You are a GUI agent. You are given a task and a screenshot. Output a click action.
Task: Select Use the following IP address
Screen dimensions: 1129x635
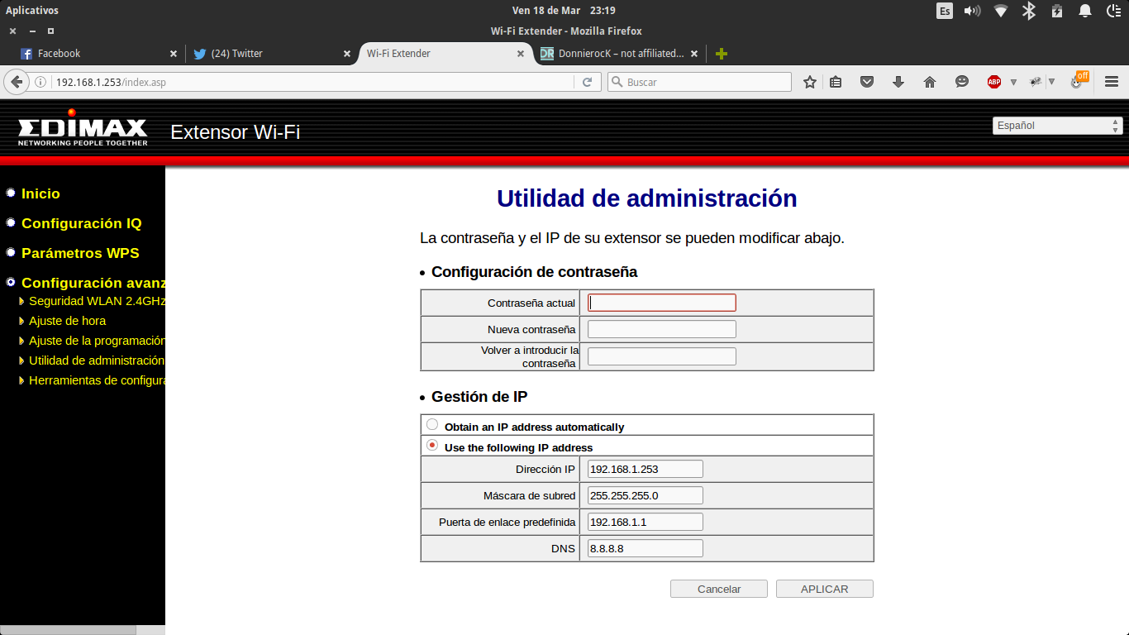pyautogui.click(x=431, y=444)
